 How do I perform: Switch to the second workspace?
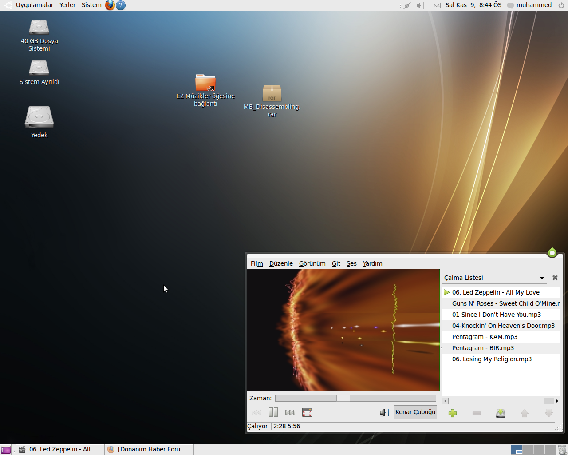tap(528, 450)
